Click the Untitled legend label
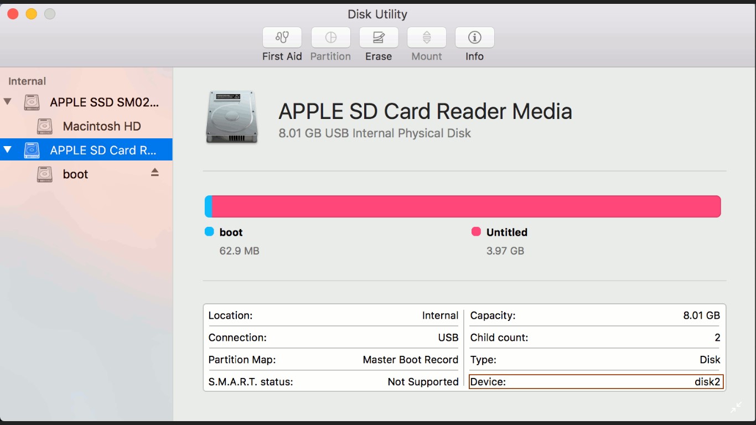The height and width of the screenshot is (425, 756). pyautogui.click(x=507, y=232)
